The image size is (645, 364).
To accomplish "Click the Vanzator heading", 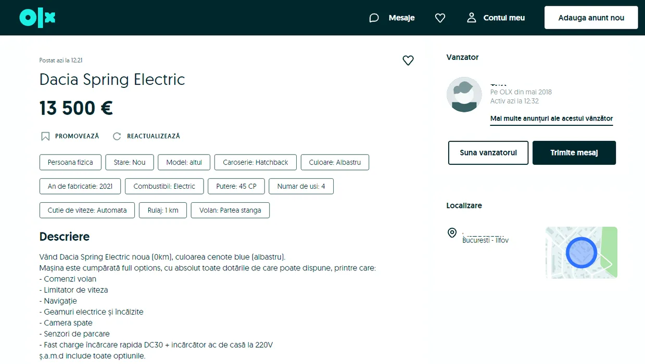I will coord(462,57).
